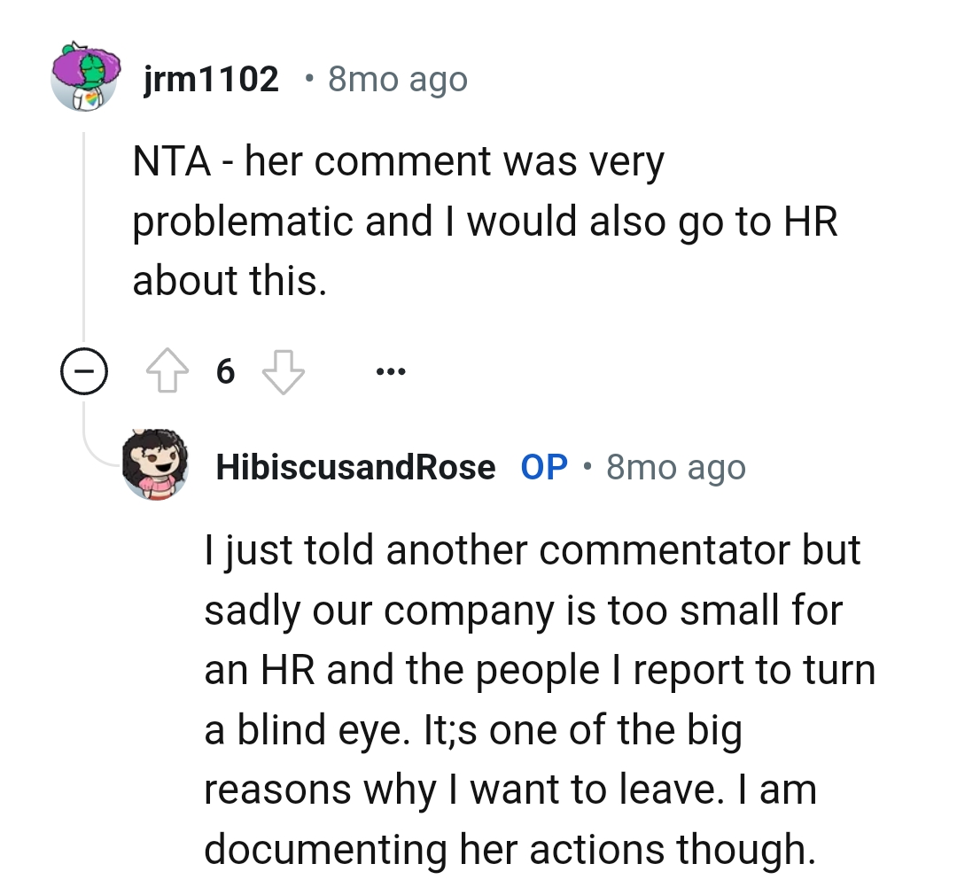Screen dimensions: 957x895
Task: Click the reply's "8mo ago" timestamp
Action: pos(675,467)
